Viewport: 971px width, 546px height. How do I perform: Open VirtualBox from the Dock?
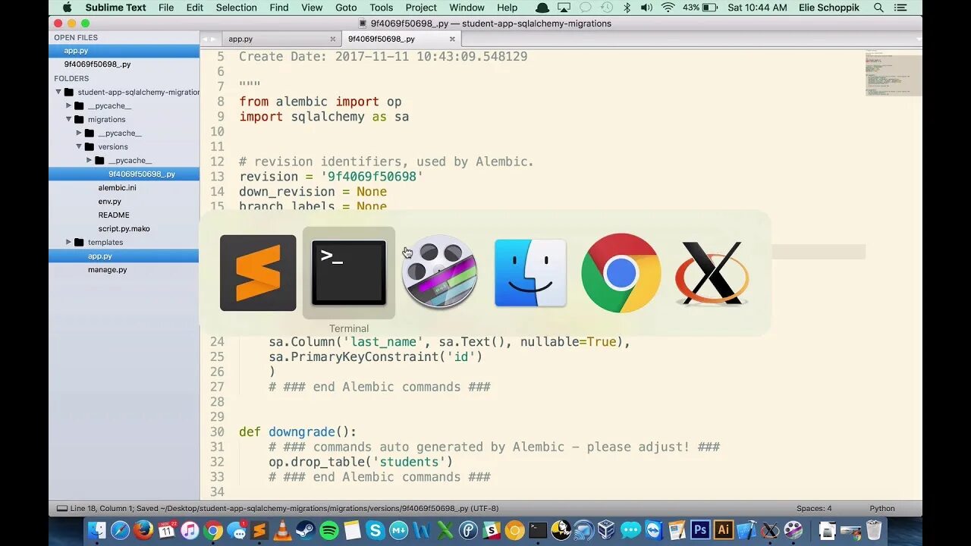(607, 530)
